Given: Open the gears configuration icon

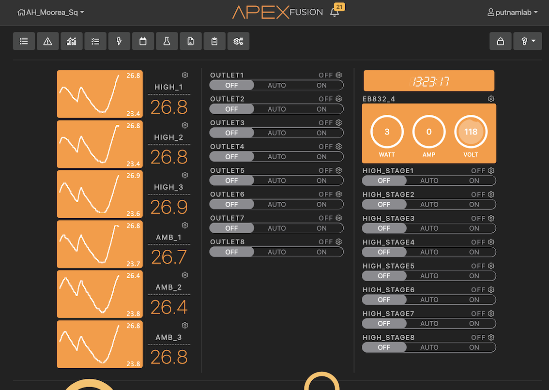Looking at the screenshot, I should pyautogui.click(x=238, y=41).
